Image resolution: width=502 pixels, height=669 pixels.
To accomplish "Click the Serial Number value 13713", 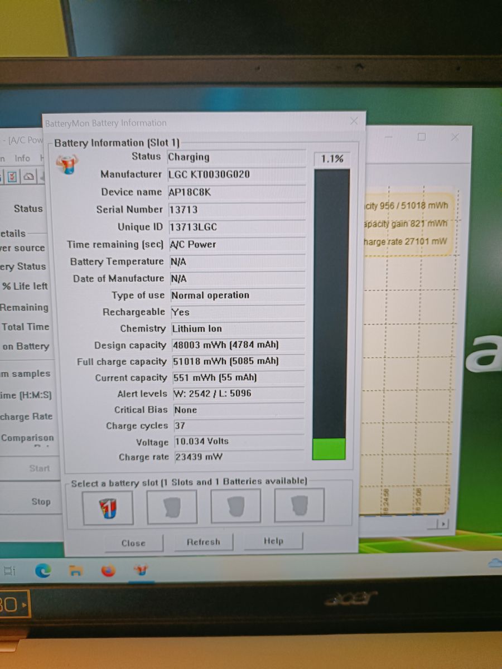I will point(237,210).
